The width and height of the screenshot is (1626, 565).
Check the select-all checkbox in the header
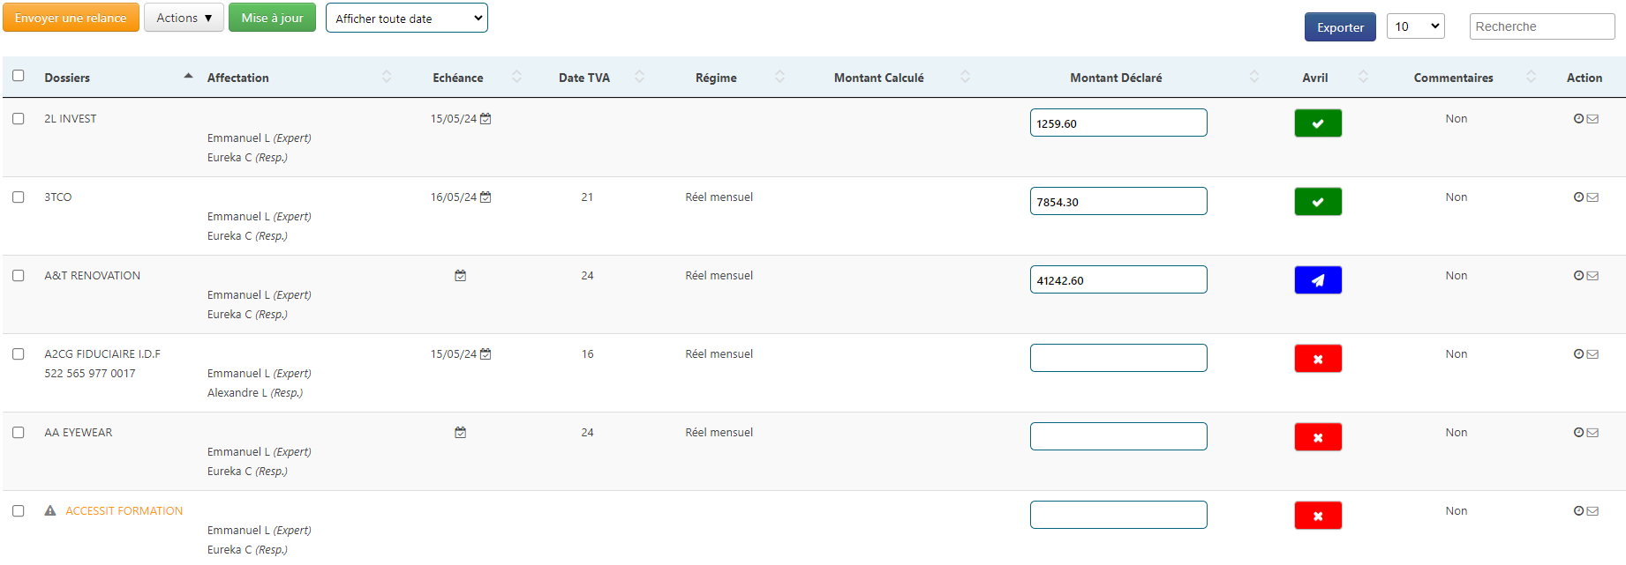(x=19, y=76)
